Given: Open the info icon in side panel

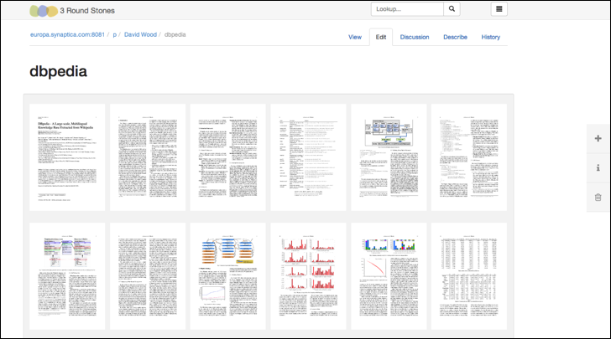Looking at the screenshot, I should (598, 168).
